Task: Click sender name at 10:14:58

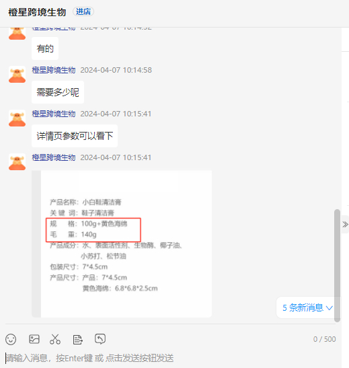Action: [54, 70]
